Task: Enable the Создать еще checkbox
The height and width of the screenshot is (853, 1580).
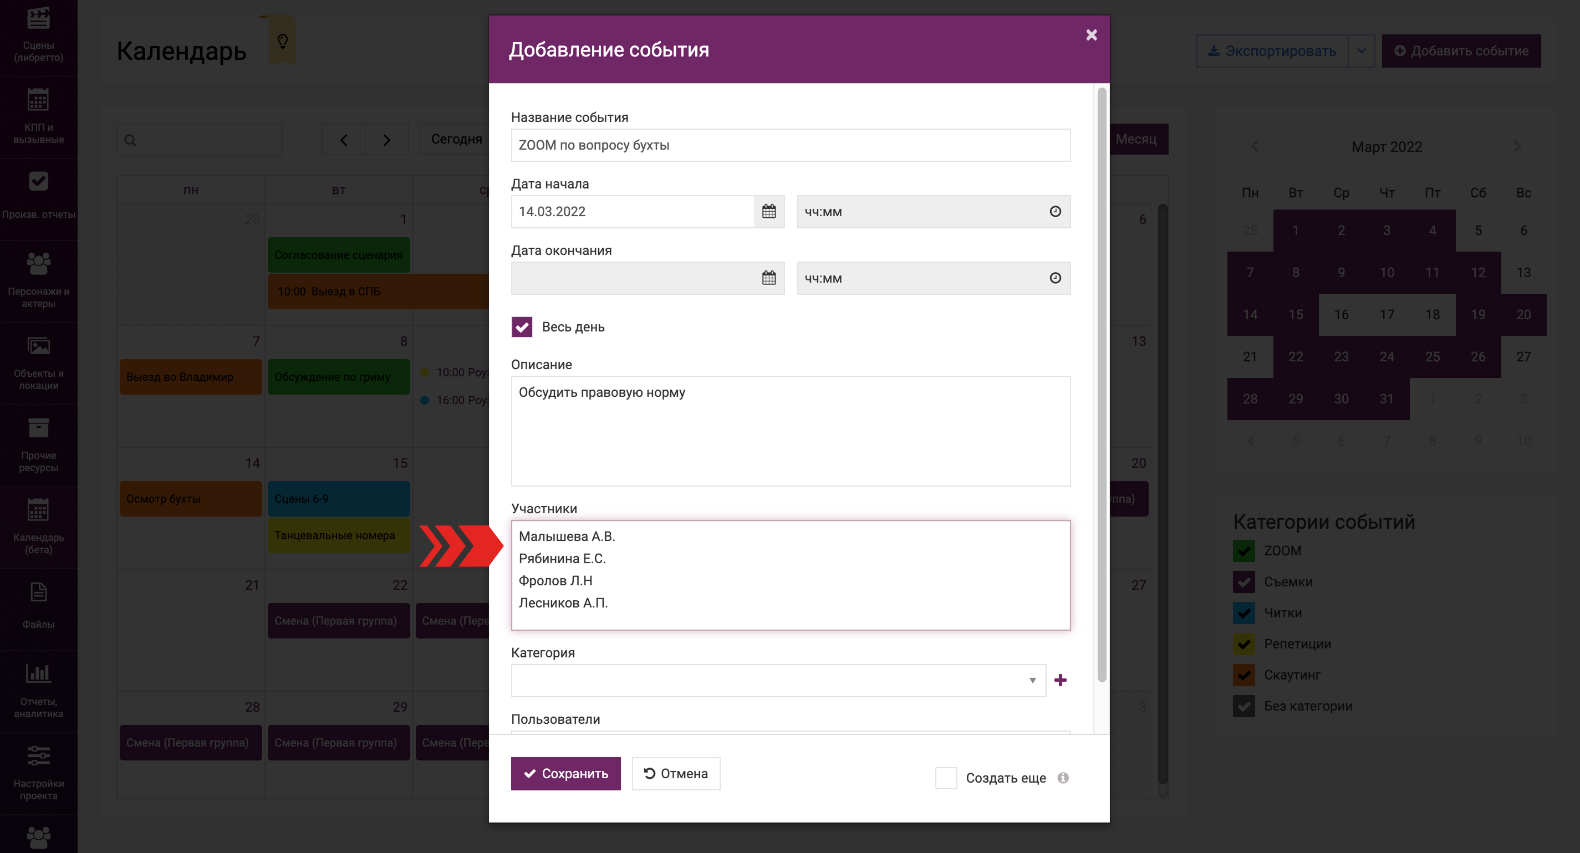Action: pyautogui.click(x=946, y=778)
